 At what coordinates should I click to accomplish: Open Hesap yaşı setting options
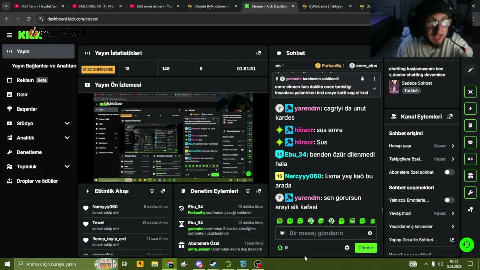(421, 146)
